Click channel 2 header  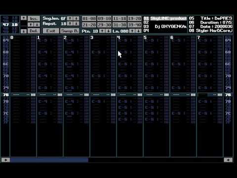(x=65, y=38)
